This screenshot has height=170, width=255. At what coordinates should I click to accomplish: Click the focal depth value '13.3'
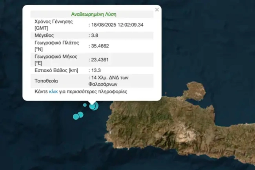pyautogui.click(x=96, y=70)
